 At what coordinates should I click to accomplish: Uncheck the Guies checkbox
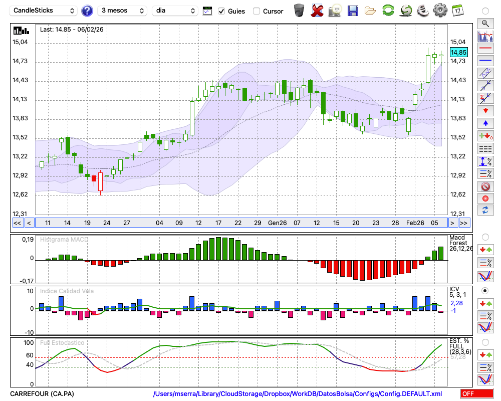click(x=221, y=11)
